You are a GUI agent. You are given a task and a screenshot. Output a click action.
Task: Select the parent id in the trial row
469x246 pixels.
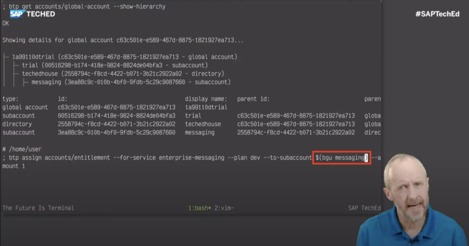(x=296, y=116)
